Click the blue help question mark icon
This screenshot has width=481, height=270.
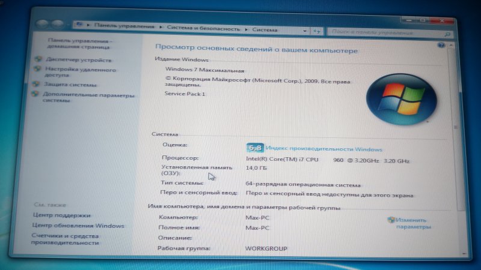(442, 45)
